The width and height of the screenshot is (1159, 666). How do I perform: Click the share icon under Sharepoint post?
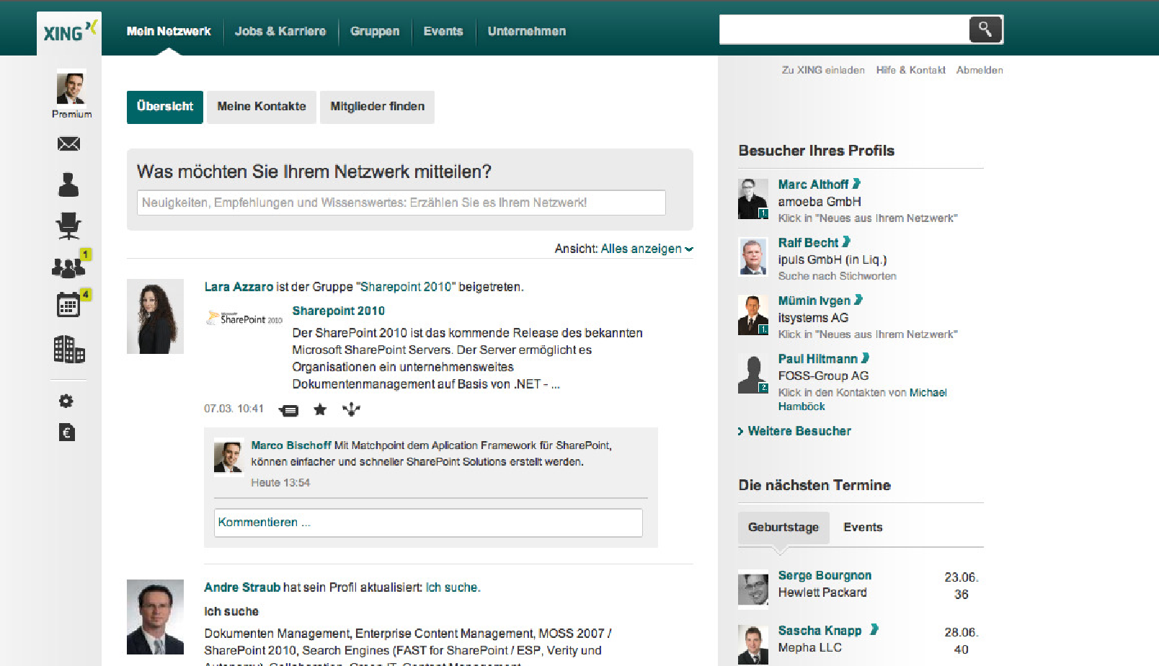351,410
